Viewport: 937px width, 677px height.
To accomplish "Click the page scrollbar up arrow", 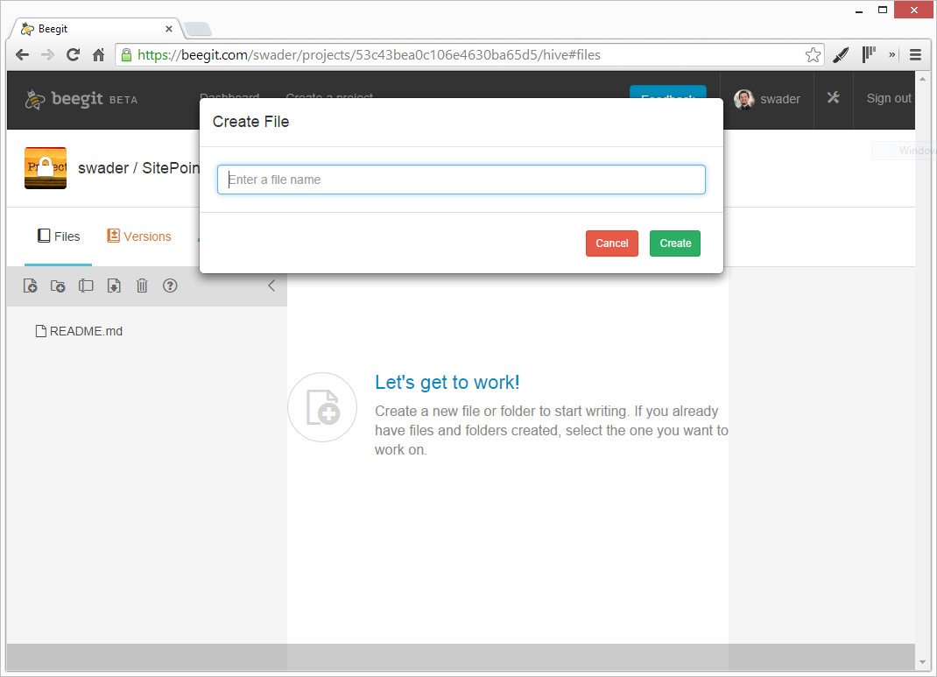I will 923,79.
